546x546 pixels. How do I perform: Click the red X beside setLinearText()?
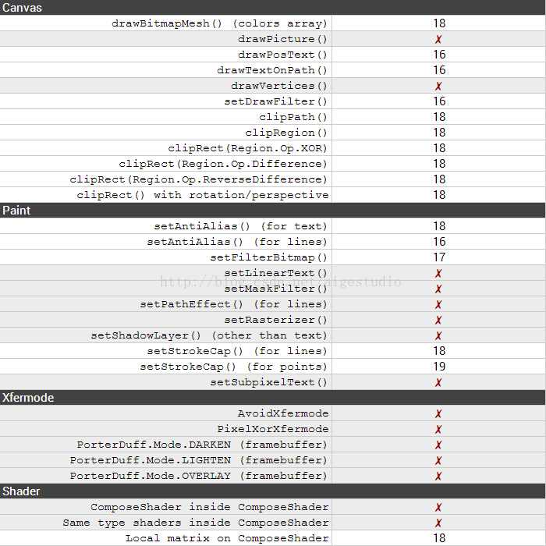coord(438,273)
